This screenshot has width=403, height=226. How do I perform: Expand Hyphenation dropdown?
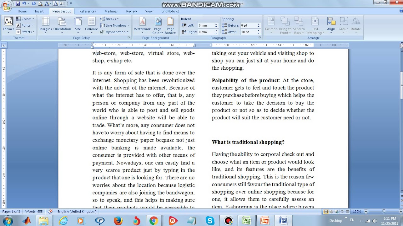tap(114, 32)
